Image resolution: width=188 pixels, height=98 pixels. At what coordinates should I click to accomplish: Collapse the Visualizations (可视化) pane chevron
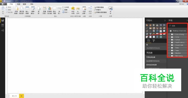pos(165,21)
